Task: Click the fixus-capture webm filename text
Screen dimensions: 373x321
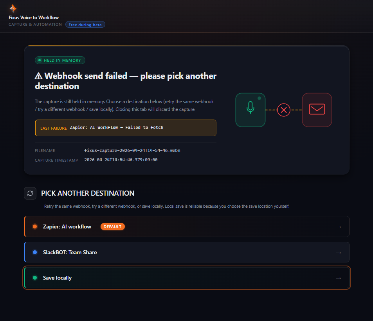Action: [x=132, y=150]
